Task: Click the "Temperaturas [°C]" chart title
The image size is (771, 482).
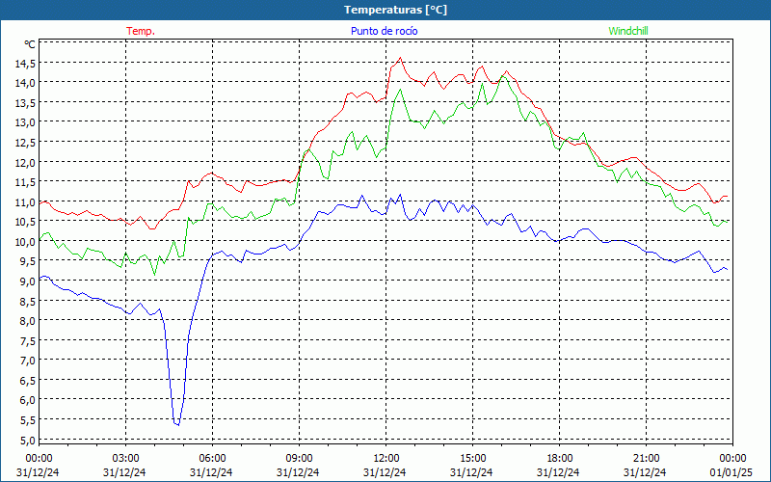Action: (396, 10)
